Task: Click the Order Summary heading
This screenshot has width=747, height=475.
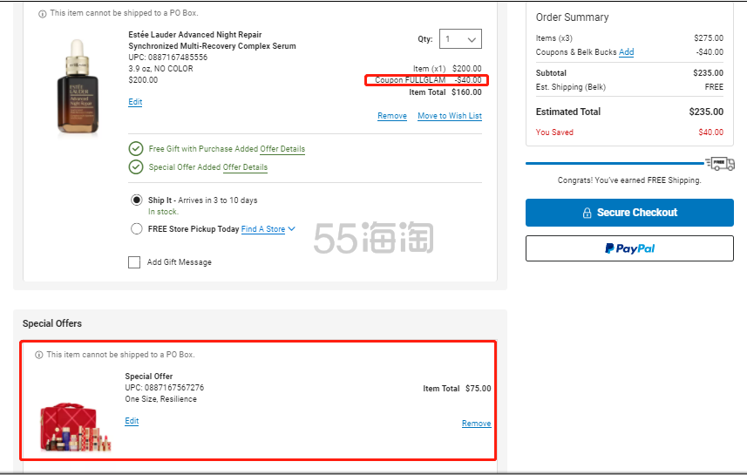Action: (572, 17)
